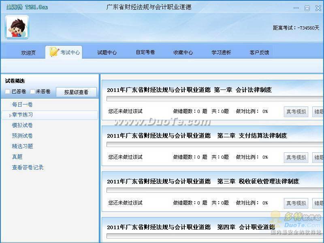Open exam title 第二章 支付结算法律制度
This screenshot has width=324, height=243.
[x=197, y=136]
